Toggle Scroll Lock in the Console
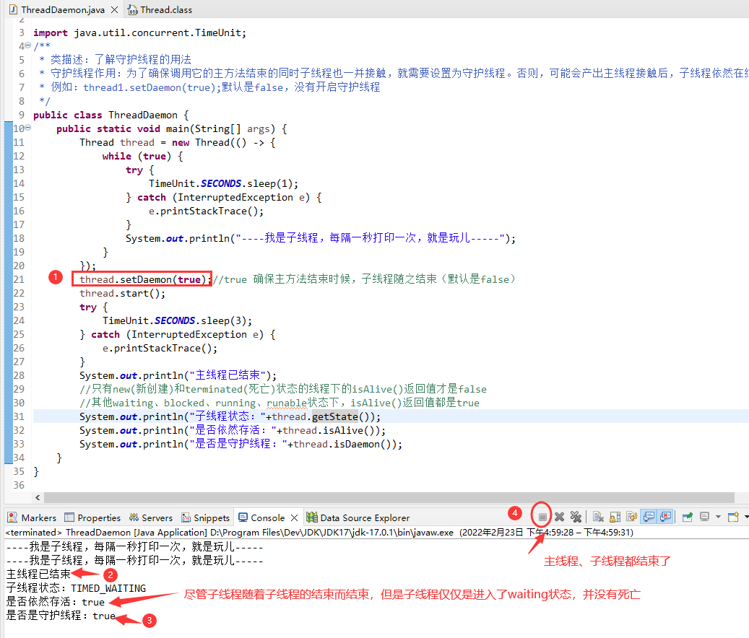 (x=613, y=517)
